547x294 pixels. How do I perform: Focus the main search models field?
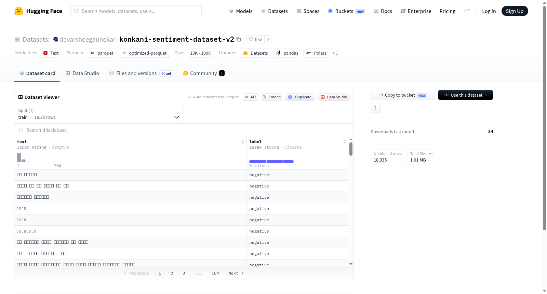click(136, 11)
